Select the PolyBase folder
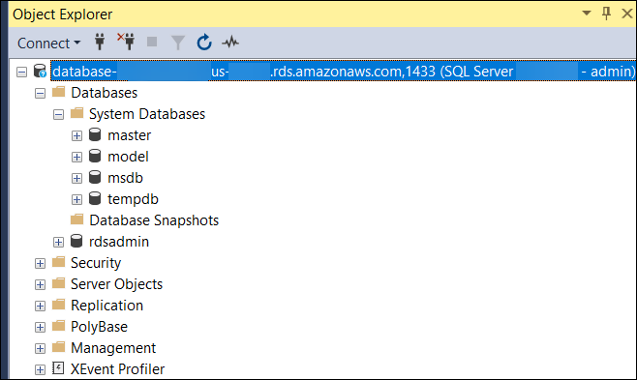 point(99,327)
